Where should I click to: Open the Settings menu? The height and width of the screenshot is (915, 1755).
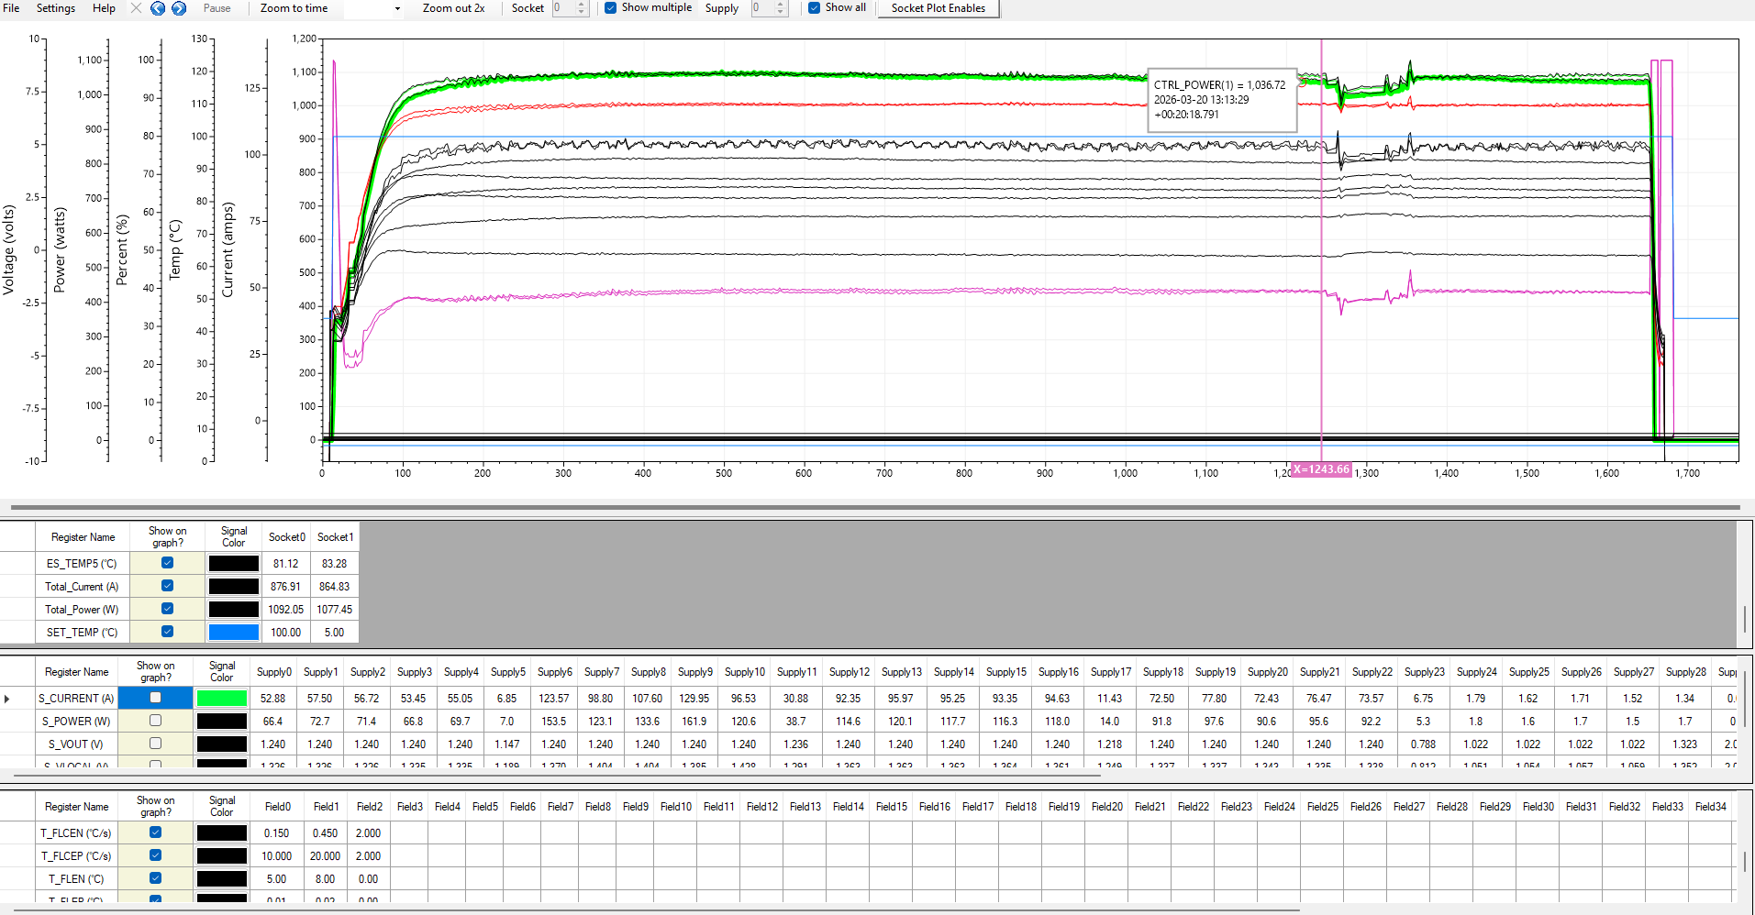[56, 8]
